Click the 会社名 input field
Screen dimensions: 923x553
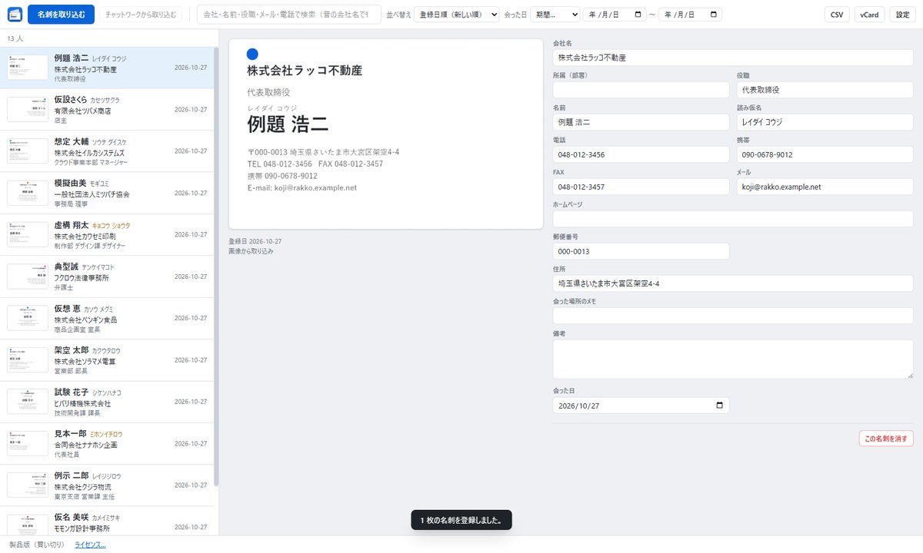pos(733,58)
